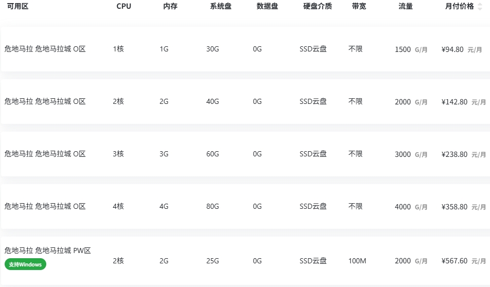Select the 4核 4G 80G plan row
Screen dimensions: 490x287
click(x=245, y=207)
